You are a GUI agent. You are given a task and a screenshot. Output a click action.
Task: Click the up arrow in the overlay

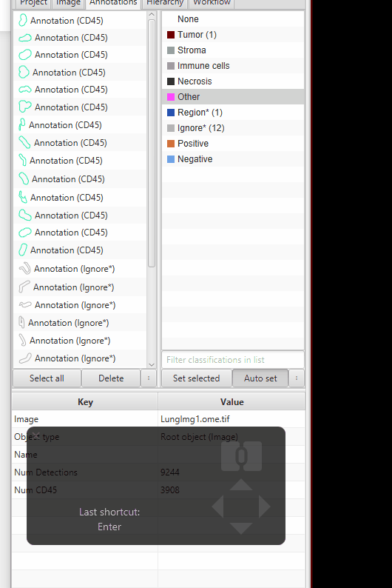(240, 484)
